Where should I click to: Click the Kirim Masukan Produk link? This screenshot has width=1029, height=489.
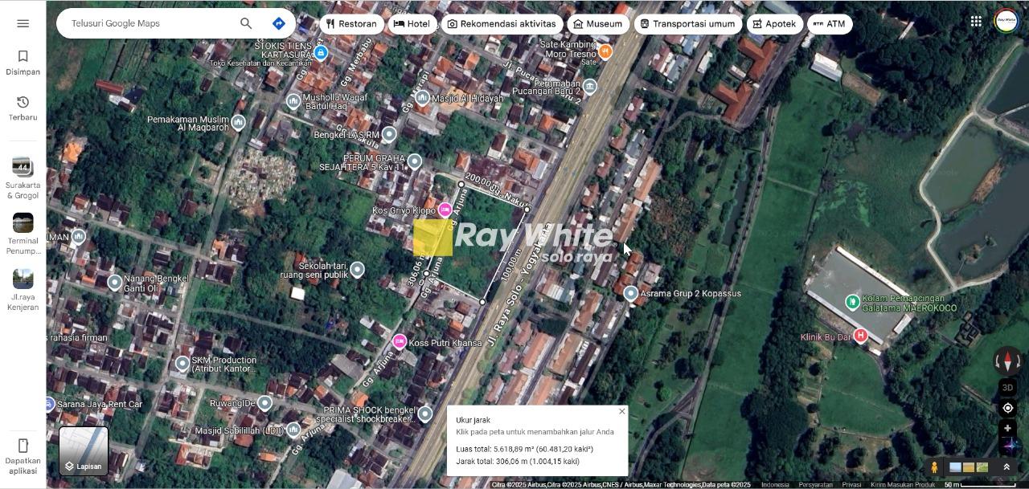(x=902, y=485)
